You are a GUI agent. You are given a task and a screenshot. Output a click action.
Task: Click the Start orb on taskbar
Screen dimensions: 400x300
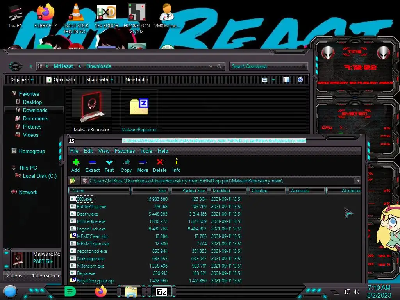tap(10, 292)
